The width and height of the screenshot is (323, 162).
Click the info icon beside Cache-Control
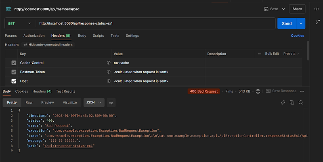pos(108,63)
